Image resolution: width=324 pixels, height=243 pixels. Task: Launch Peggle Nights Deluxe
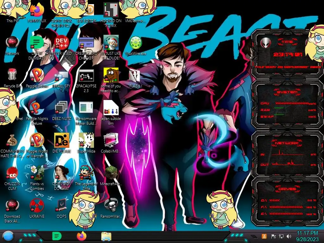(37, 113)
